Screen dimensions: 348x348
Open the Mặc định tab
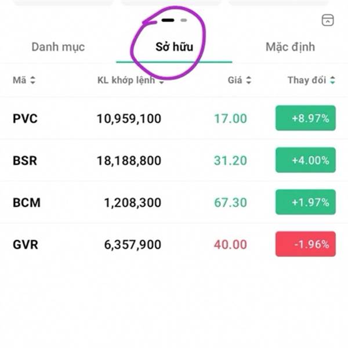coord(290,47)
